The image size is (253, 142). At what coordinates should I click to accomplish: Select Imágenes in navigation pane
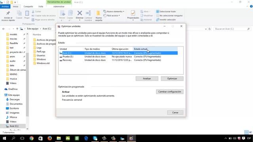(x=14, y=113)
